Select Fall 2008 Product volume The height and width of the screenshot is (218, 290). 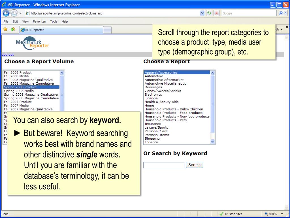pyautogui.click(x=31, y=72)
